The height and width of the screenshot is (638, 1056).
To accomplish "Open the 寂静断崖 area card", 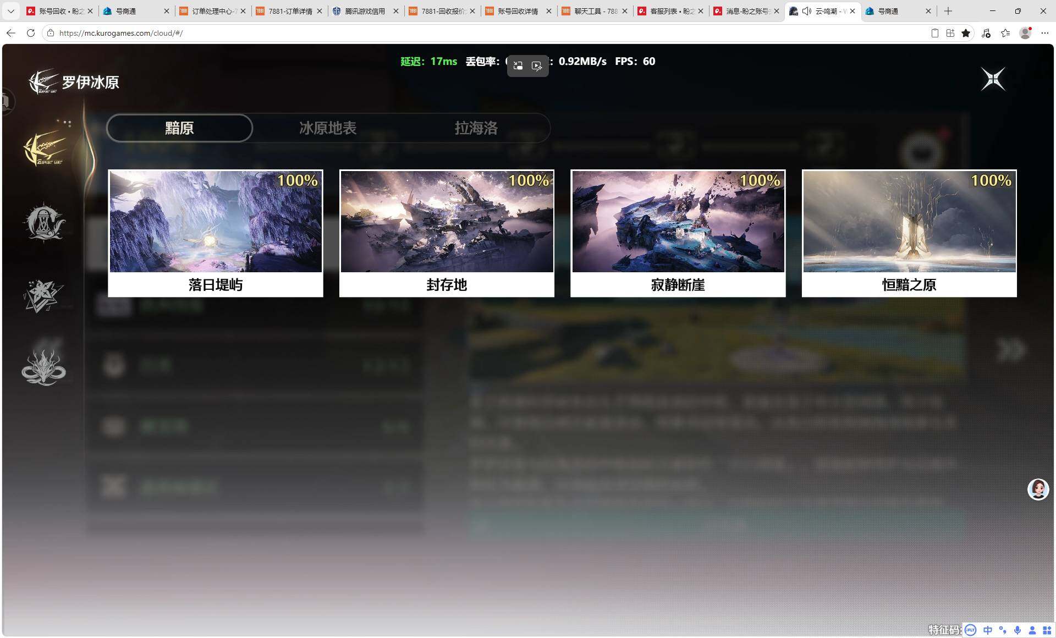I will [x=678, y=233].
